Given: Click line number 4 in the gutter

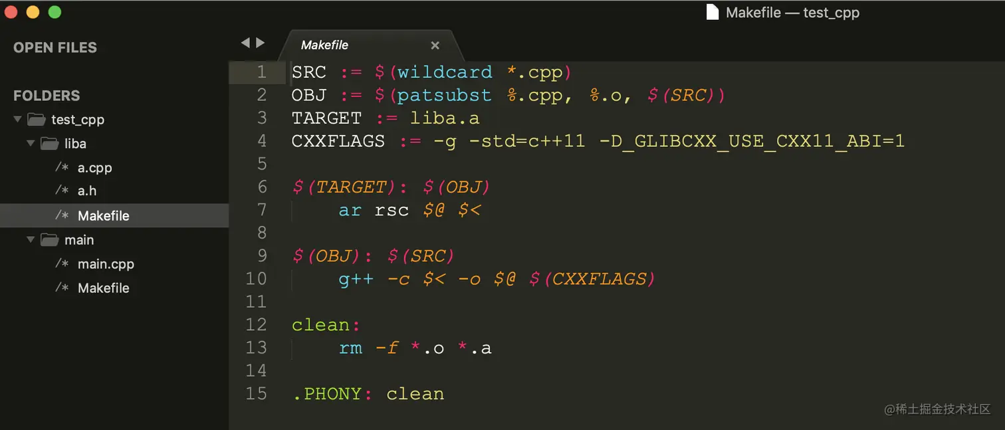Looking at the screenshot, I should [x=261, y=141].
